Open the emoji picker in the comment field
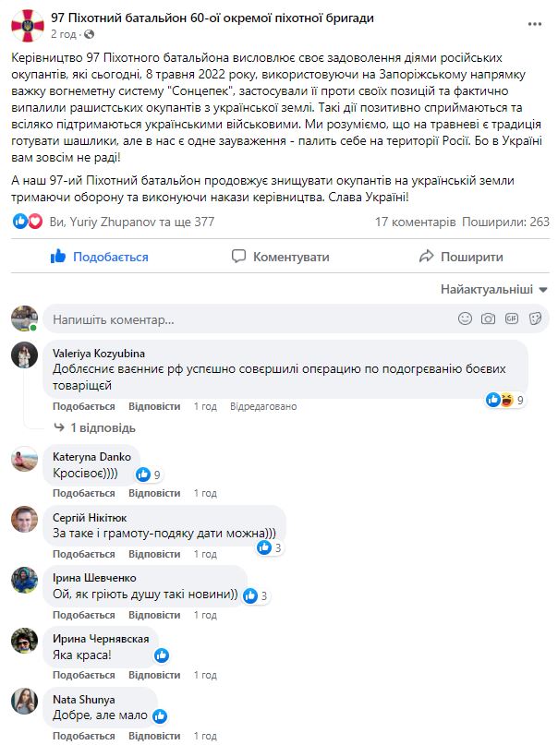The image size is (558, 745). click(465, 318)
